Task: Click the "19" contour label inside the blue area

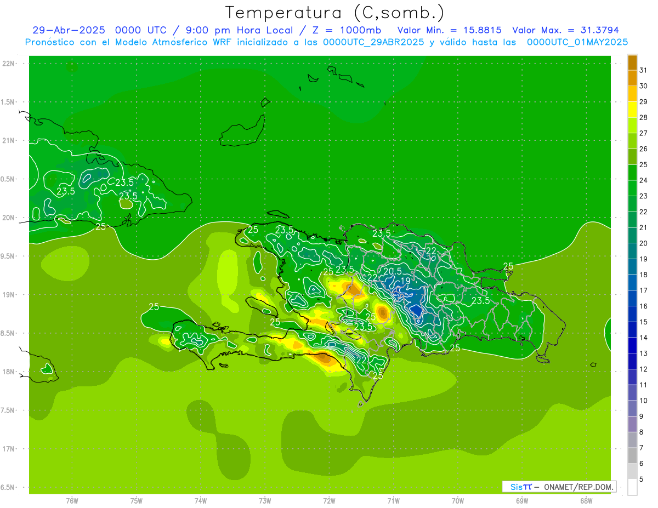Action: pos(405,281)
